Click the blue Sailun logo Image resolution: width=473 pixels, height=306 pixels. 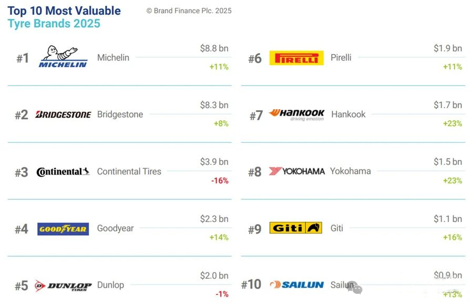tap(296, 284)
